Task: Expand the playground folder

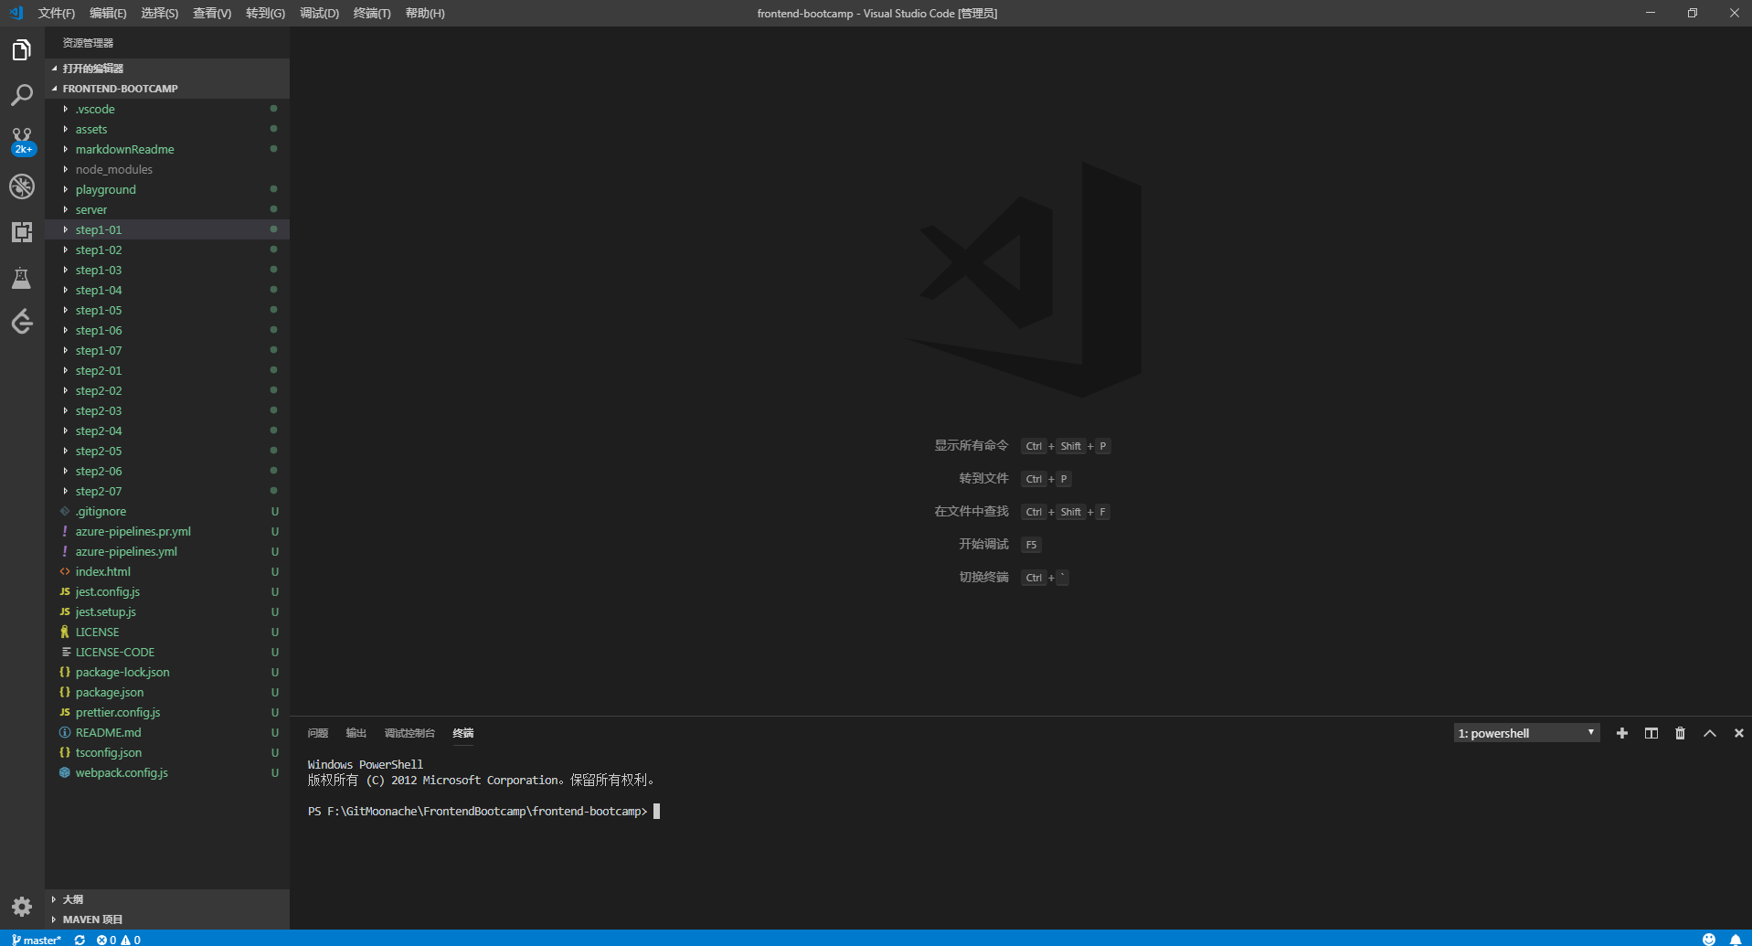Action: 167,189
